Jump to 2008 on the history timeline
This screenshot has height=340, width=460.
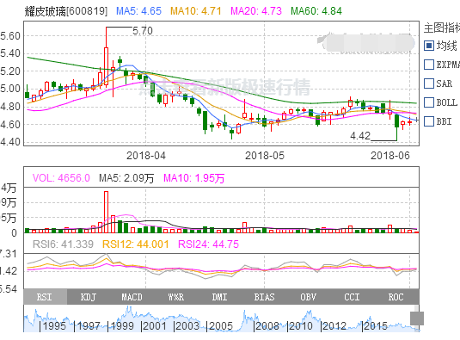(267, 326)
